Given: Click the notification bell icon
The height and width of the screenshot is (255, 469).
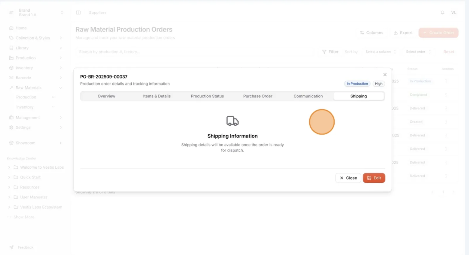Looking at the screenshot, I should [x=442, y=13].
